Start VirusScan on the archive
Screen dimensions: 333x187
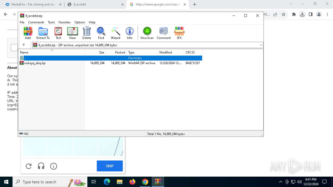click(x=147, y=33)
